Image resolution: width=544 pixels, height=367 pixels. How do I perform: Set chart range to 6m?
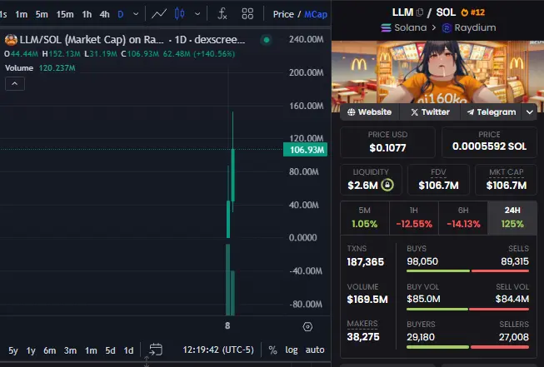(50, 350)
